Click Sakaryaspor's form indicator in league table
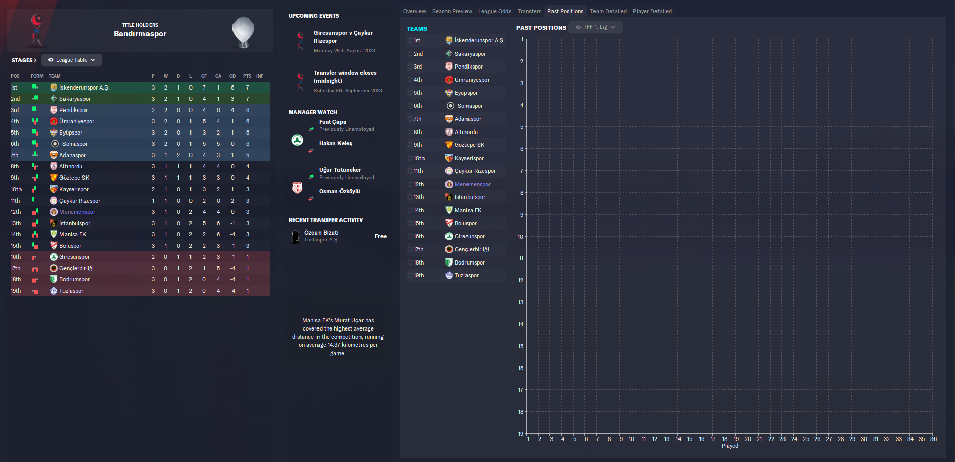955x462 pixels. [35, 98]
